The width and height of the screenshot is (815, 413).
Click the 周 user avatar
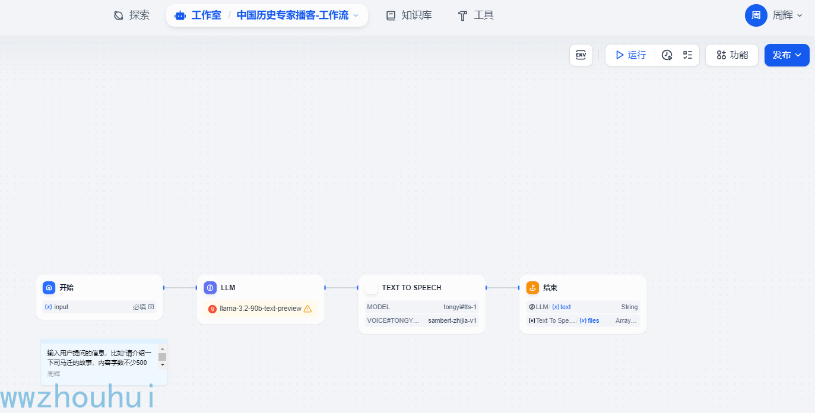[756, 15]
